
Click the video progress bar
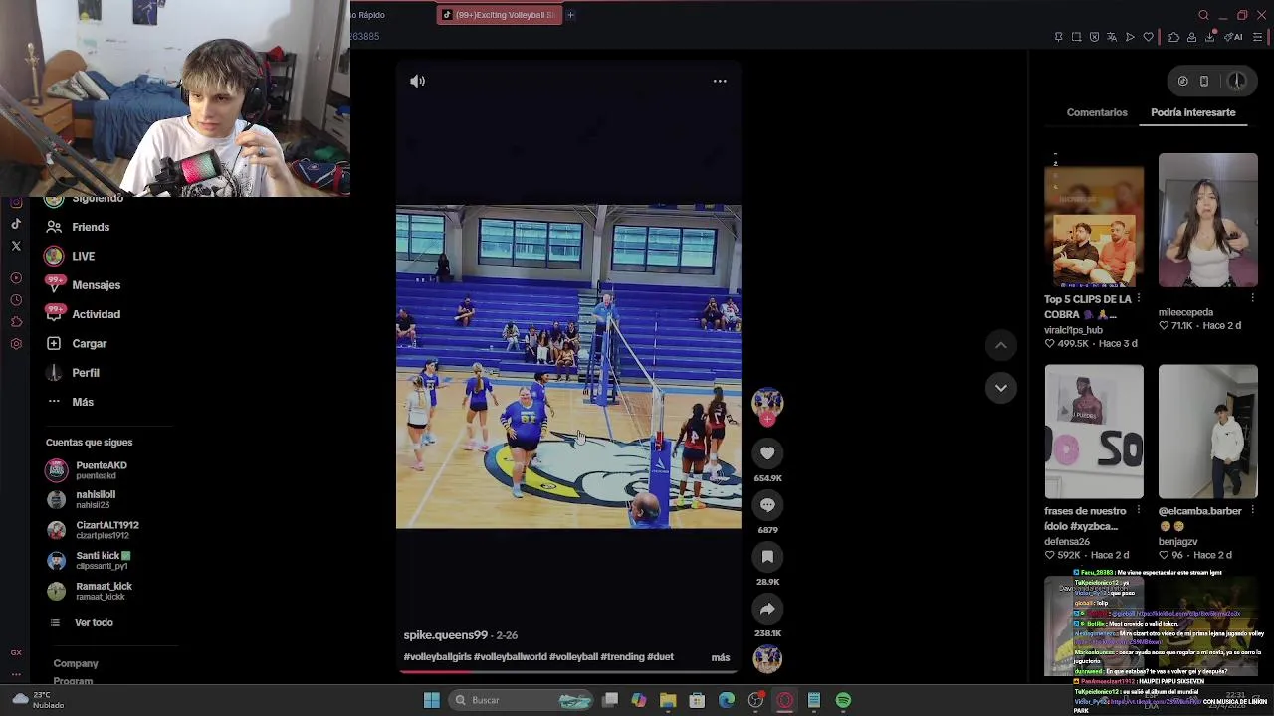tap(568, 673)
